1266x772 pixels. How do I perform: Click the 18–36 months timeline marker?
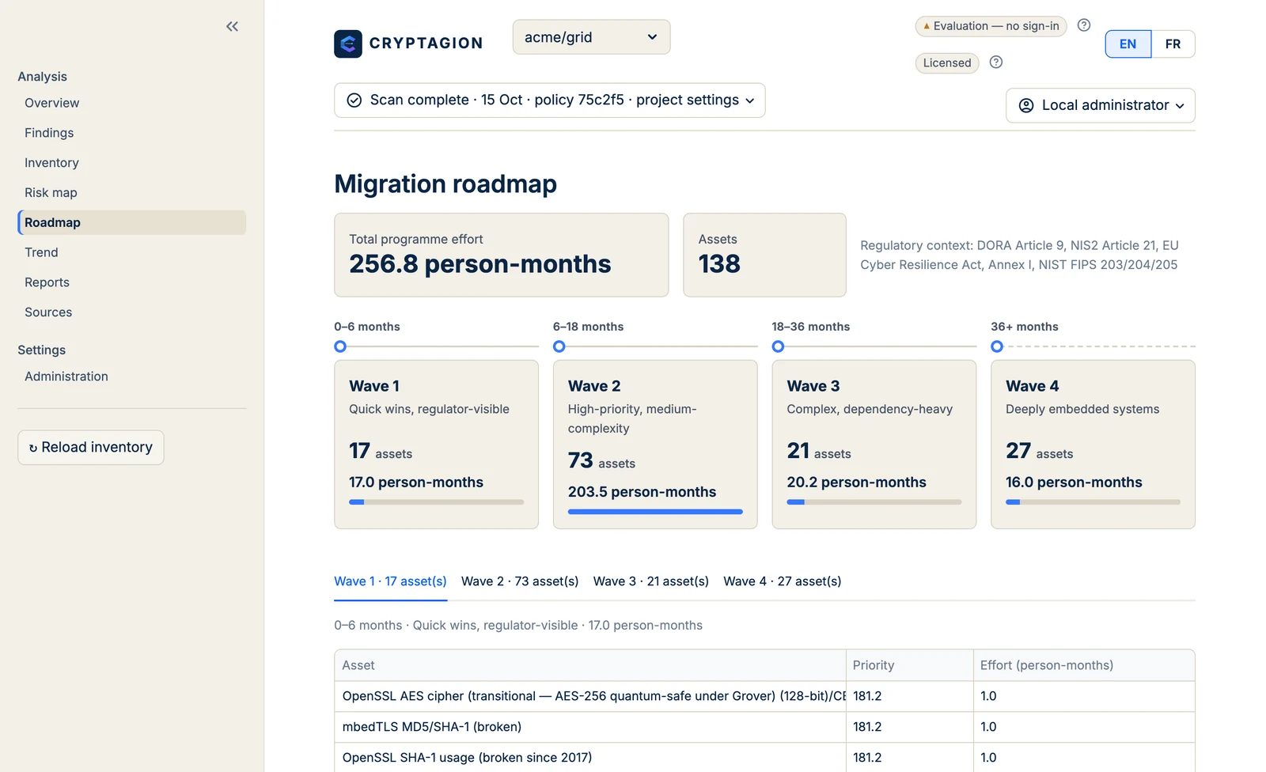click(778, 346)
